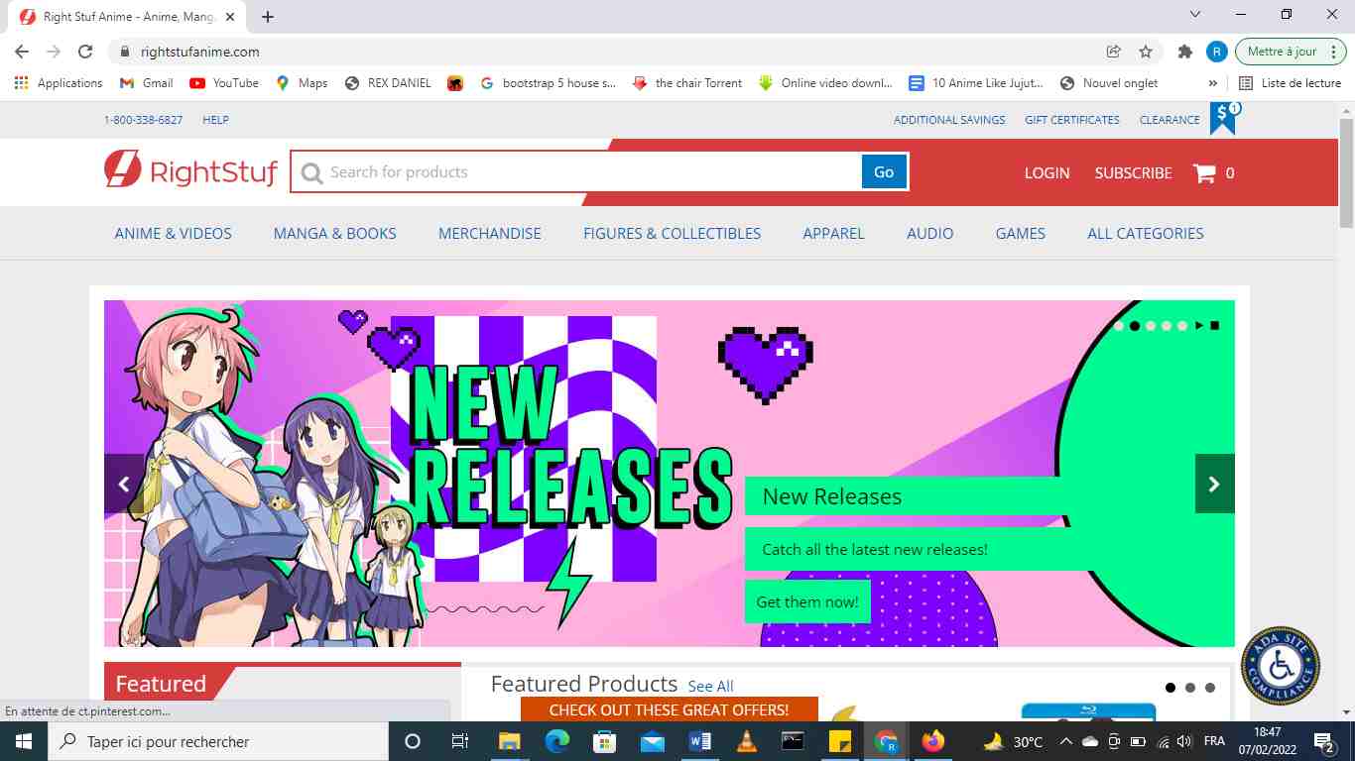Open the FIGURES & COLLECTIBLES menu
The width and height of the screenshot is (1355, 761).
[x=673, y=234]
